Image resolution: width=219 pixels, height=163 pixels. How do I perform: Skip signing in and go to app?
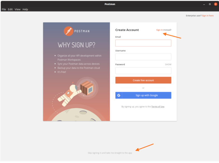tap(110, 153)
